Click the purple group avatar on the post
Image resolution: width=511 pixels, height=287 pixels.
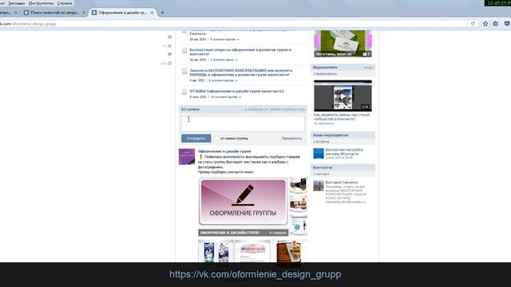pyautogui.click(x=187, y=156)
